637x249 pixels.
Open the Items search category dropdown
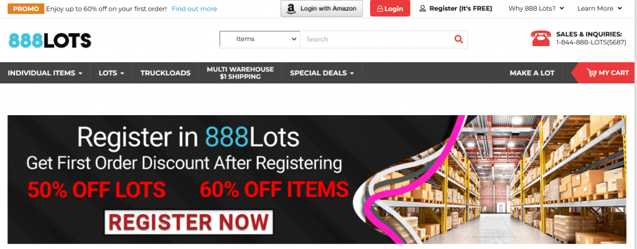click(x=259, y=39)
